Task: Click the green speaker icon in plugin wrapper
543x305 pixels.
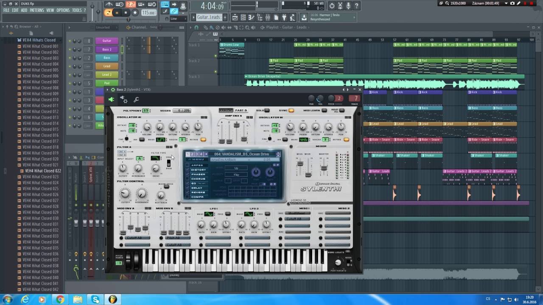Action: [111, 100]
